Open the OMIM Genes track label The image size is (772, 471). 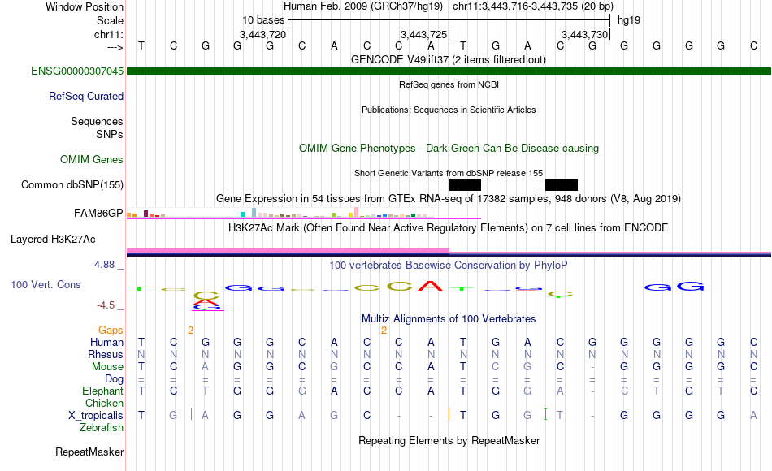tap(92, 159)
